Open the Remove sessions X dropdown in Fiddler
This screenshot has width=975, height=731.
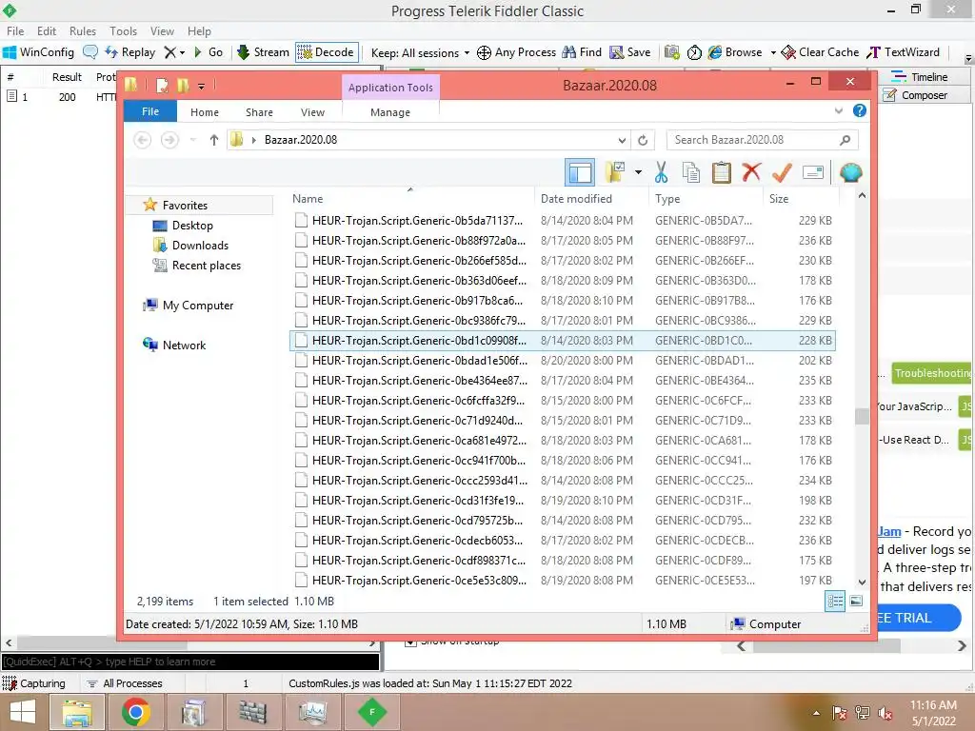pyautogui.click(x=174, y=52)
